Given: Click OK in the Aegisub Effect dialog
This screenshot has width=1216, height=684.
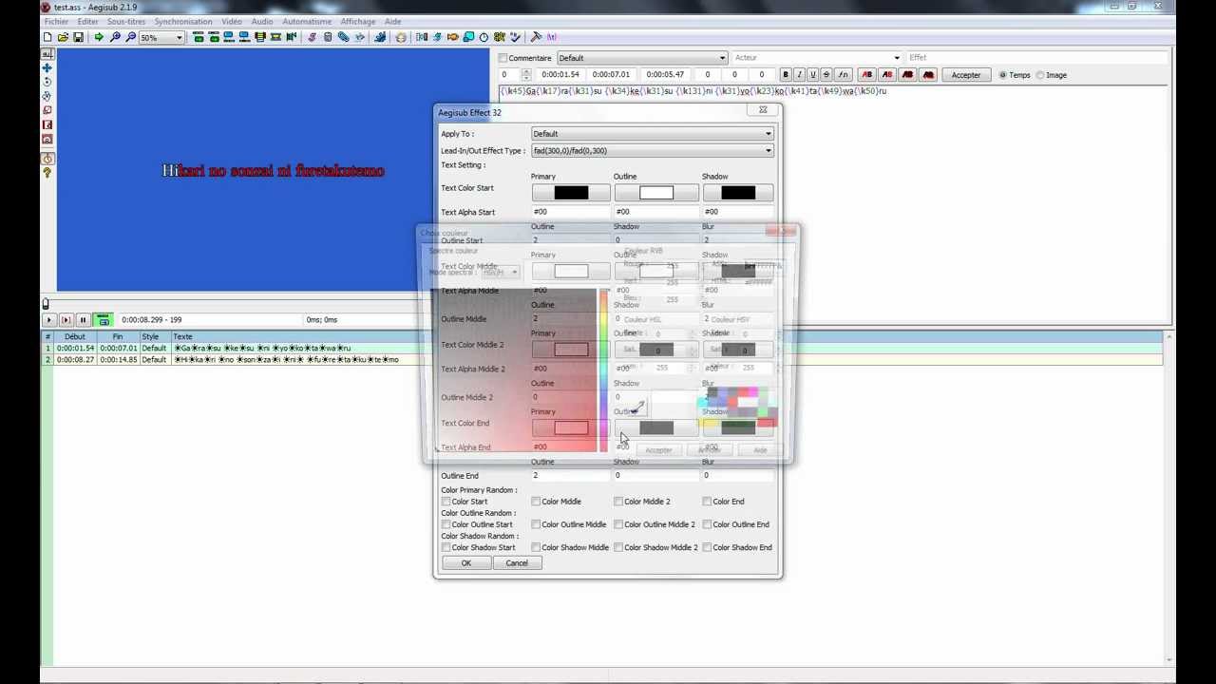Looking at the screenshot, I should point(466,563).
